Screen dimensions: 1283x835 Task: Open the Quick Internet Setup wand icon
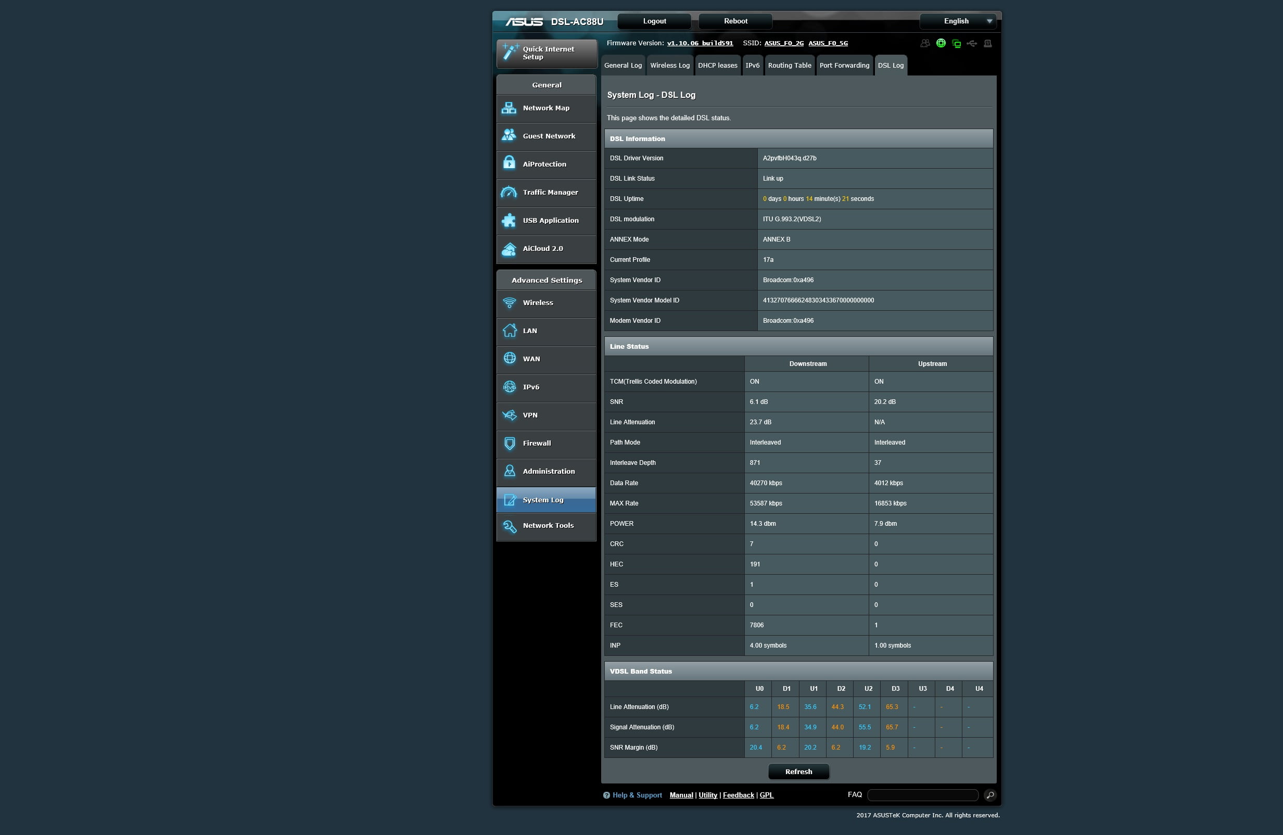pos(510,52)
